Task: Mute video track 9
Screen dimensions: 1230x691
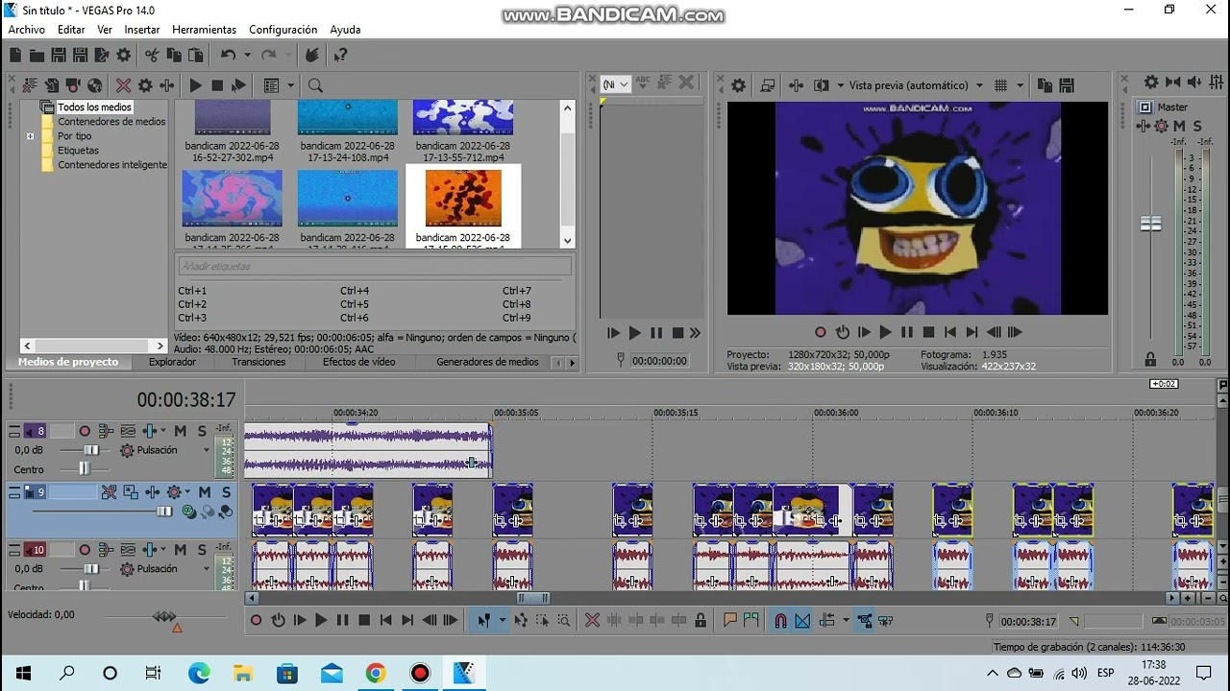Action: tap(205, 492)
